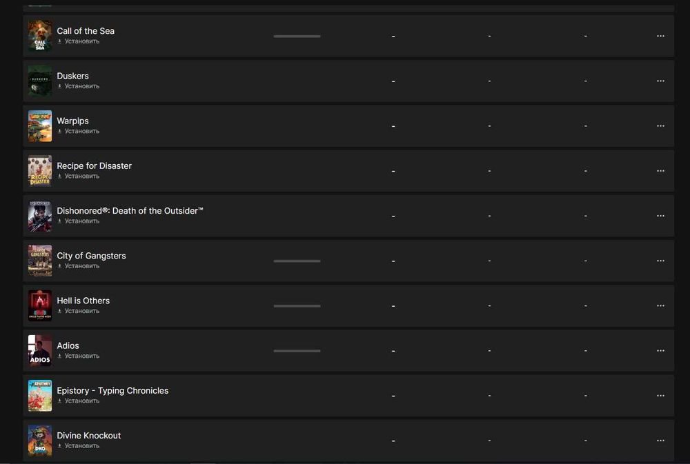Show the Recipe for Disaster ellipsis menu
Image resolution: width=690 pixels, height=464 pixels.
point(660,171)
